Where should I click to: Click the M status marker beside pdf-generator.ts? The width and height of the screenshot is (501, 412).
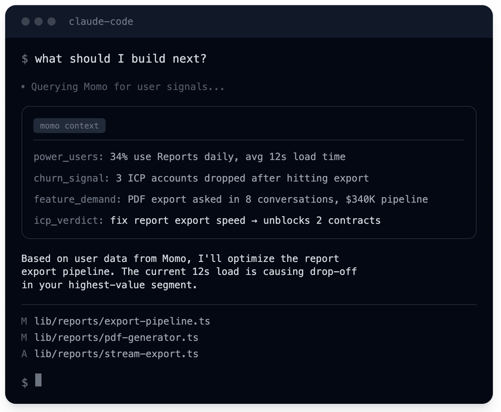24,338
